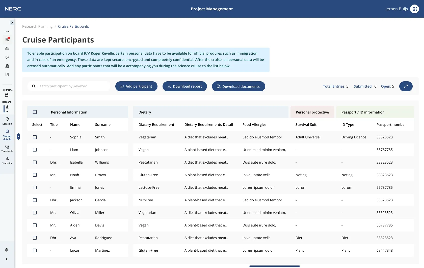424x268 pixels.
Task: Select the checkbox for Noah Brown
Action: (35, 175)
